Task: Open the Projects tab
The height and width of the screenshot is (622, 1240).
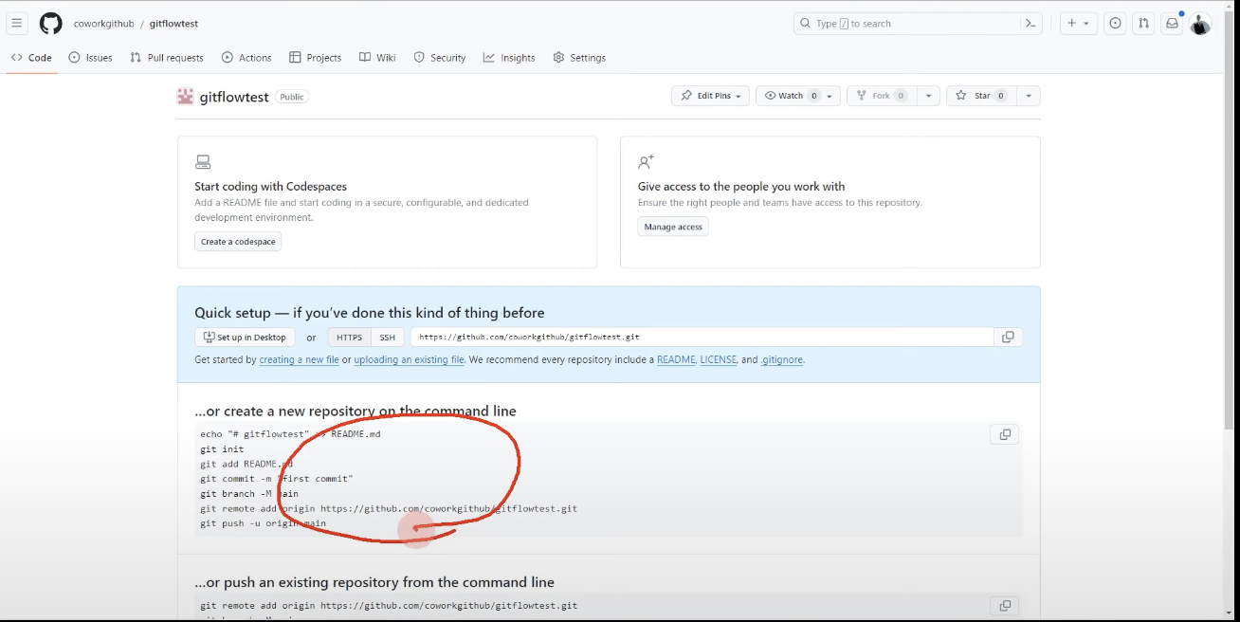Action: tap(316, 58)
